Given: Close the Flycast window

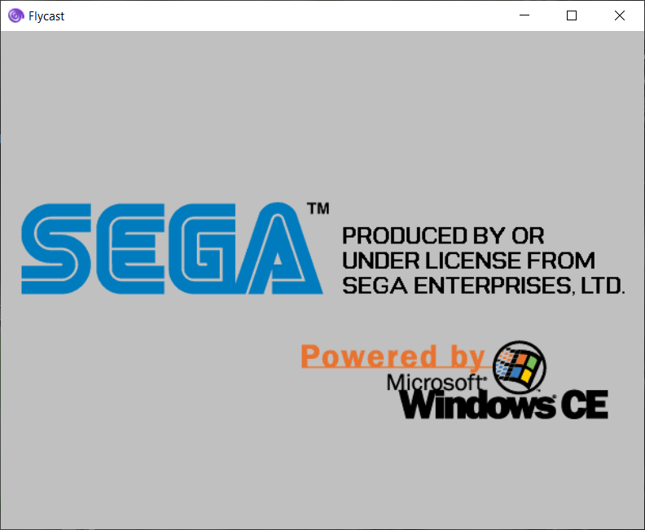Looking at the screenshot, I should [x=619, y=15].
